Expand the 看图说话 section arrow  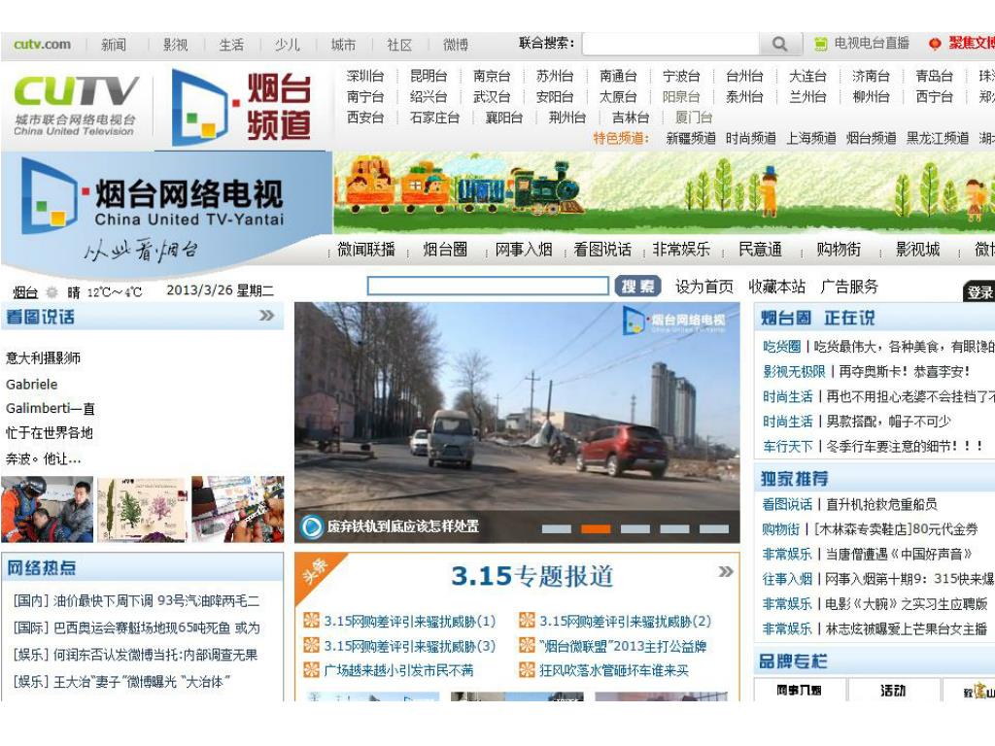click(266, 316)
